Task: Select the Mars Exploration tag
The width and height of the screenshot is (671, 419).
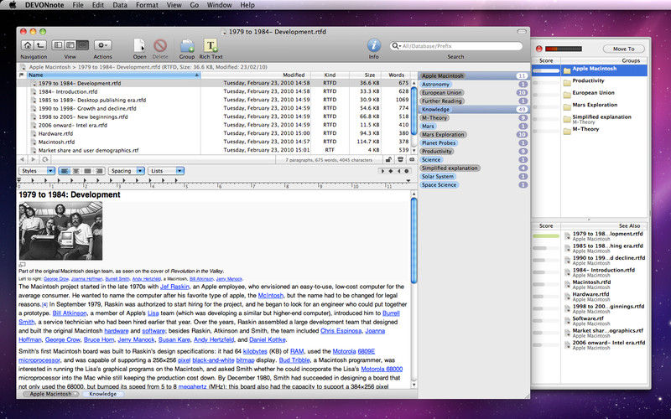Action: [443, 135]
